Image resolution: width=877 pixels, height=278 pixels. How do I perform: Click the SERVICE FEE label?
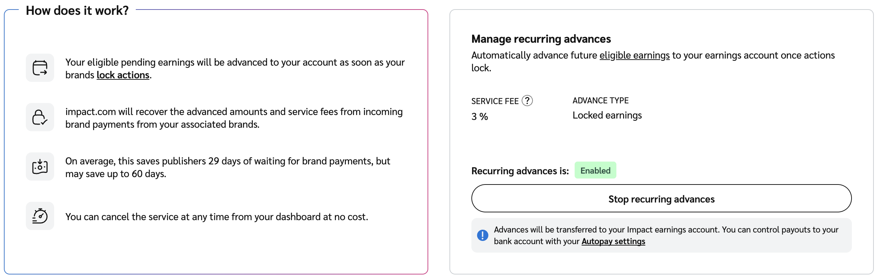[495, 101]
